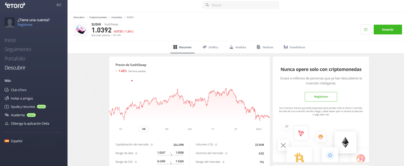Click the Ethereum icon in the promo card
The width and height of the screenshot is (404, 166).
345,142
